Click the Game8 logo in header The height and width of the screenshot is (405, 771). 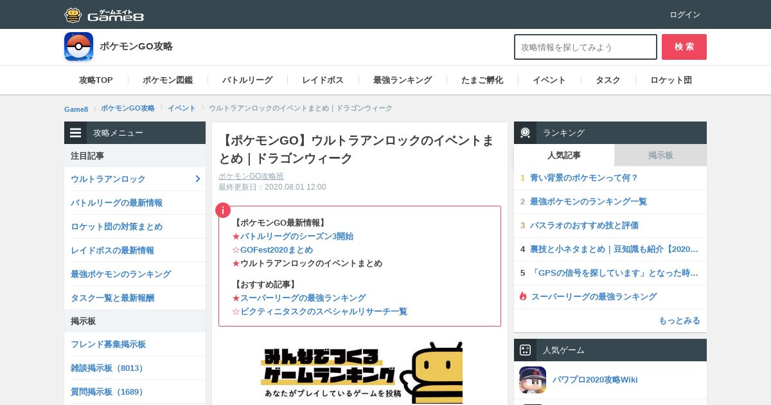click(104, 15)
